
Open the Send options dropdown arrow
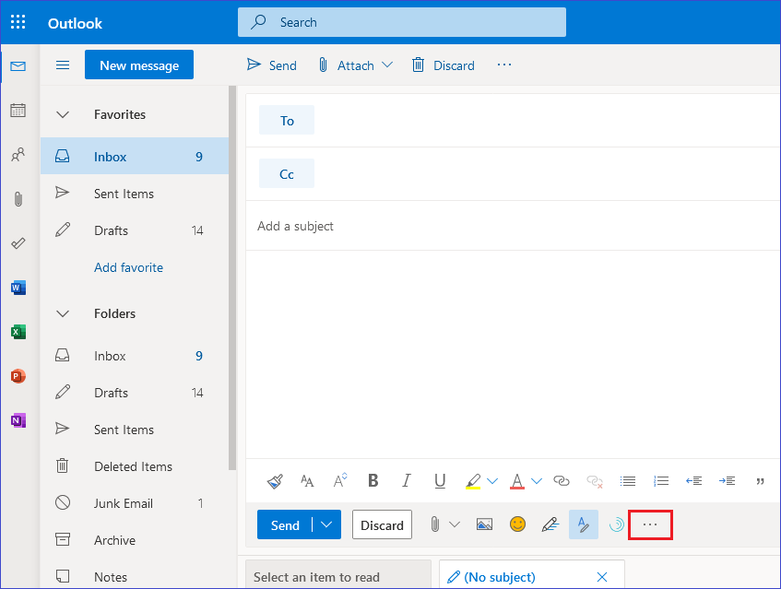click(x=326, y=524)
